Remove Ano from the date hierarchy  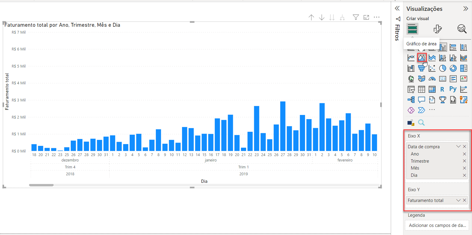click(464, 154)
